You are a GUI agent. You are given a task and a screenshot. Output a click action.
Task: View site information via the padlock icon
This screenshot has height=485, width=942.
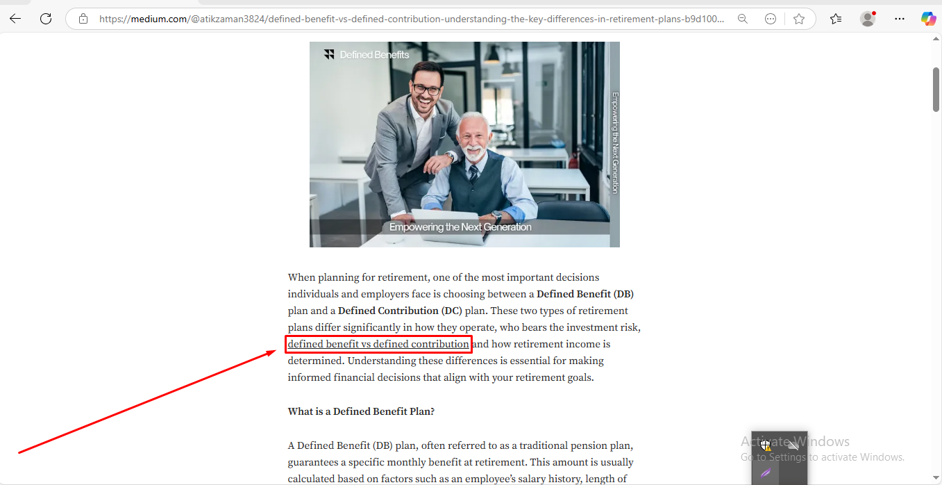83,19
